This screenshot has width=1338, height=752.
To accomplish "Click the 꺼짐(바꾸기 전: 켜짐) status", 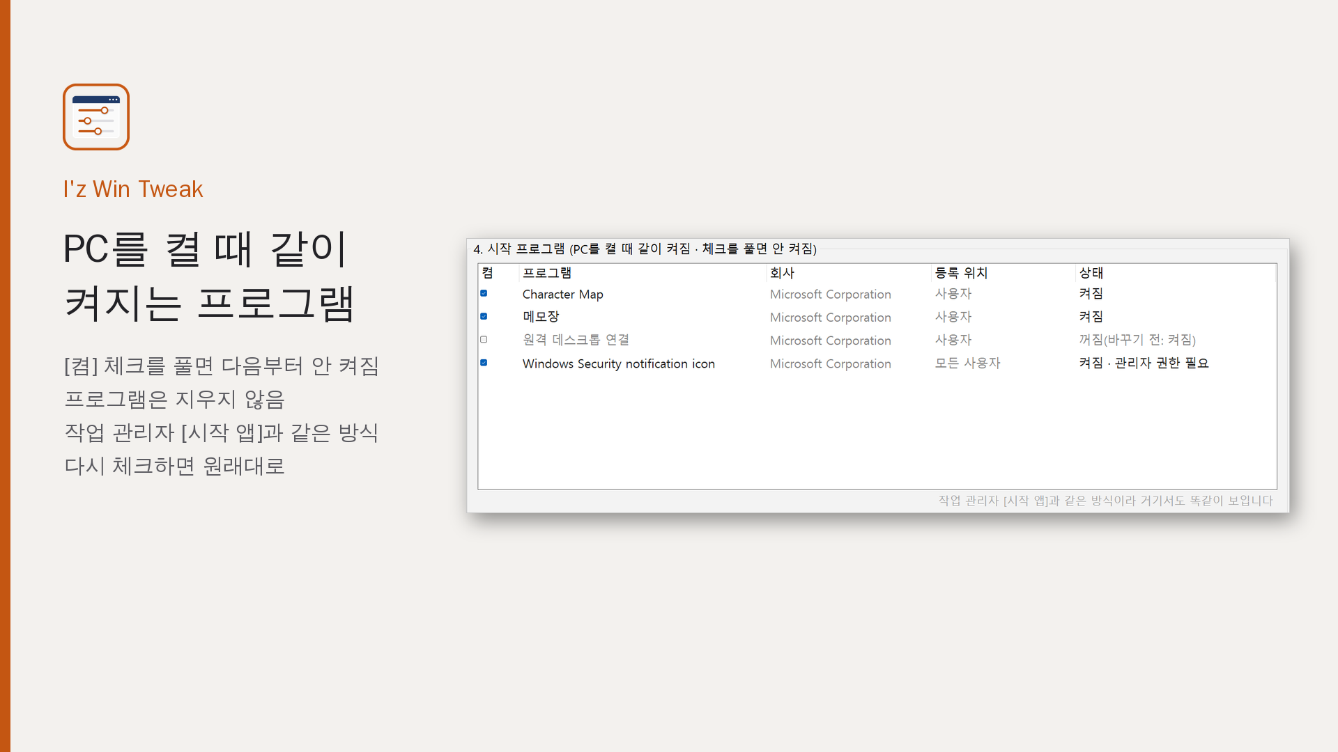I will pyautogui.click(x=1137, y=340).
